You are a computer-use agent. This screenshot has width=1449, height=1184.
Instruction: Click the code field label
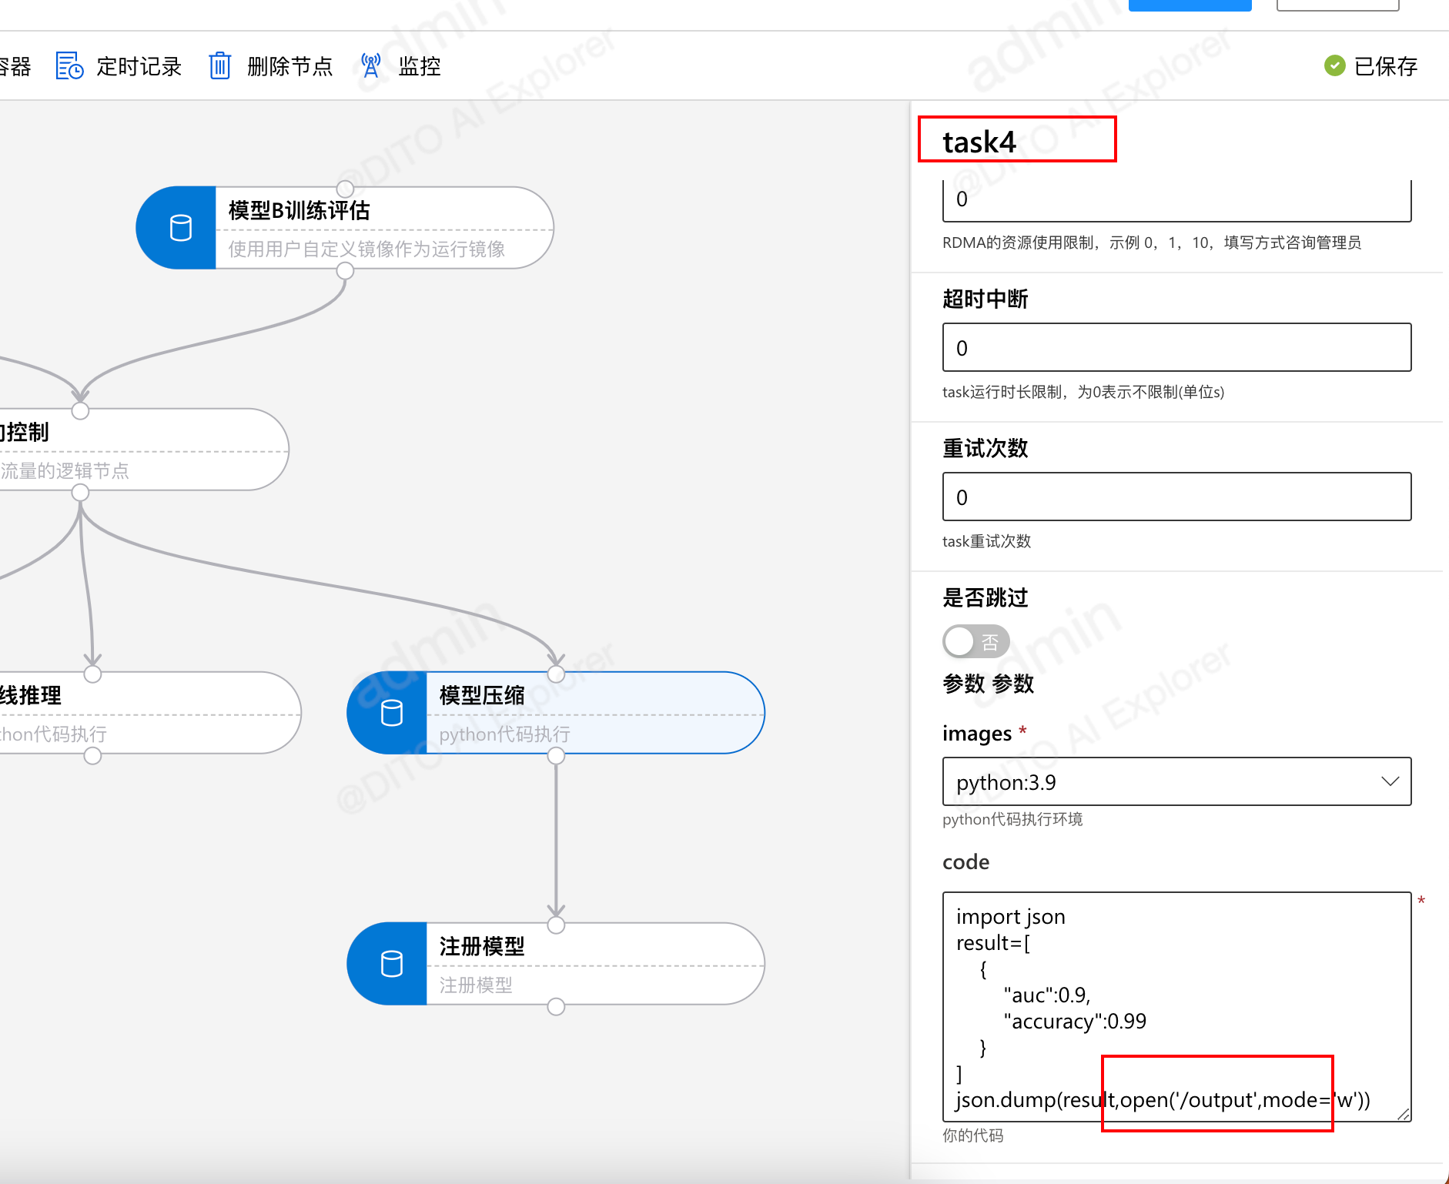965,862
